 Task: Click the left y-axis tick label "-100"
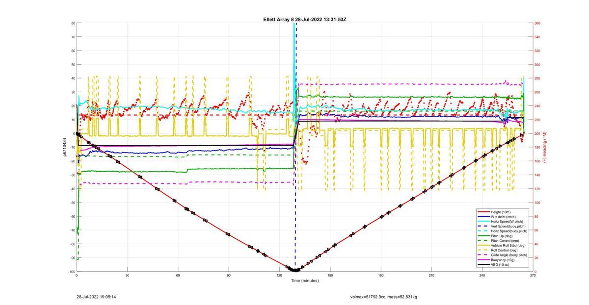[71, 272]
